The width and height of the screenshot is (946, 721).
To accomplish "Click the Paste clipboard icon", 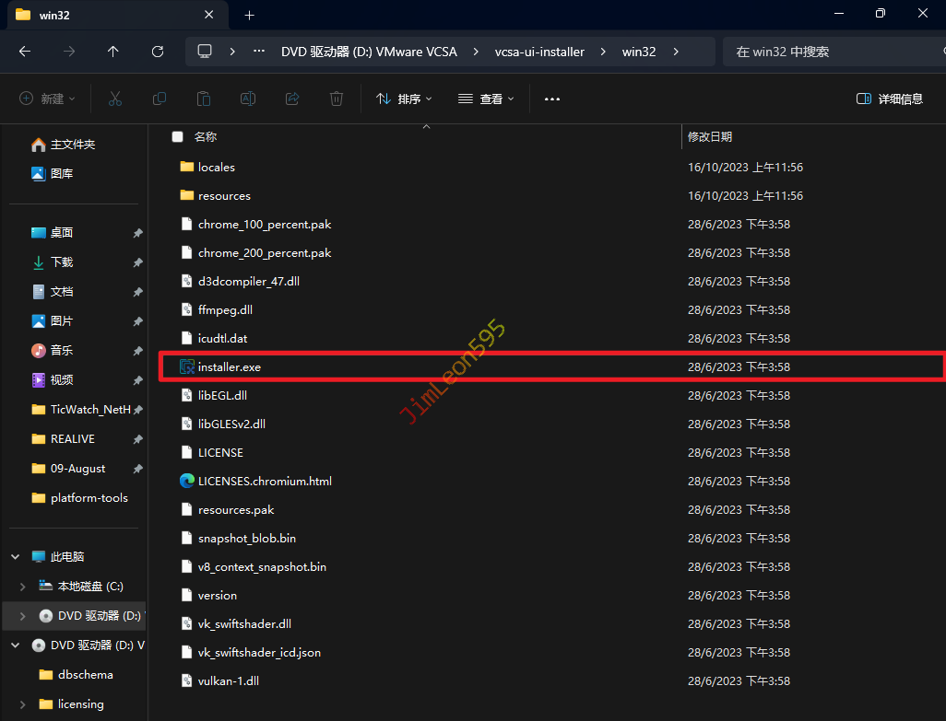I will pyautogui.click(x=204, y=99).
